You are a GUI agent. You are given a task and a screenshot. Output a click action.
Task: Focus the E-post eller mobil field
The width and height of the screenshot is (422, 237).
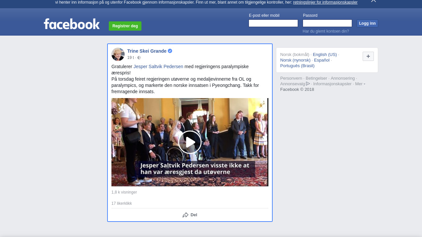273,23
